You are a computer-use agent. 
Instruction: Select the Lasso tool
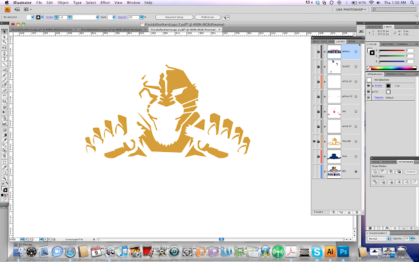(5, 48)
